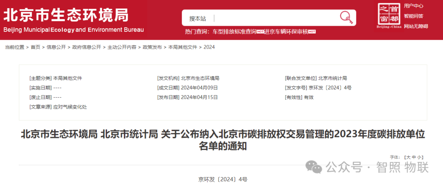Viewport: 443px width, 185px height.
Task: Set font size to 中
Action: point(413,157)
